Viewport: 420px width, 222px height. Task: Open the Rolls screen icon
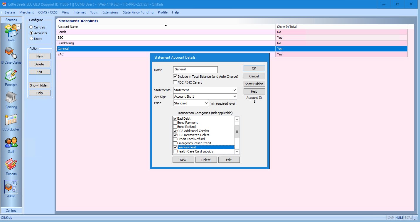click(x=11, y=31)
